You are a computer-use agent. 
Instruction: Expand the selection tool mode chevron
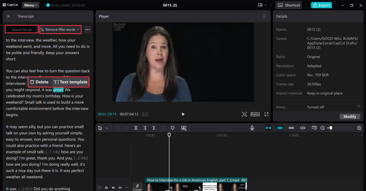pyautogui.click(x=107, y=128)
